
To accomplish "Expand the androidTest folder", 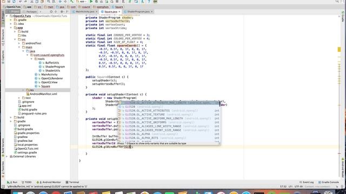I will coord(19,43).
